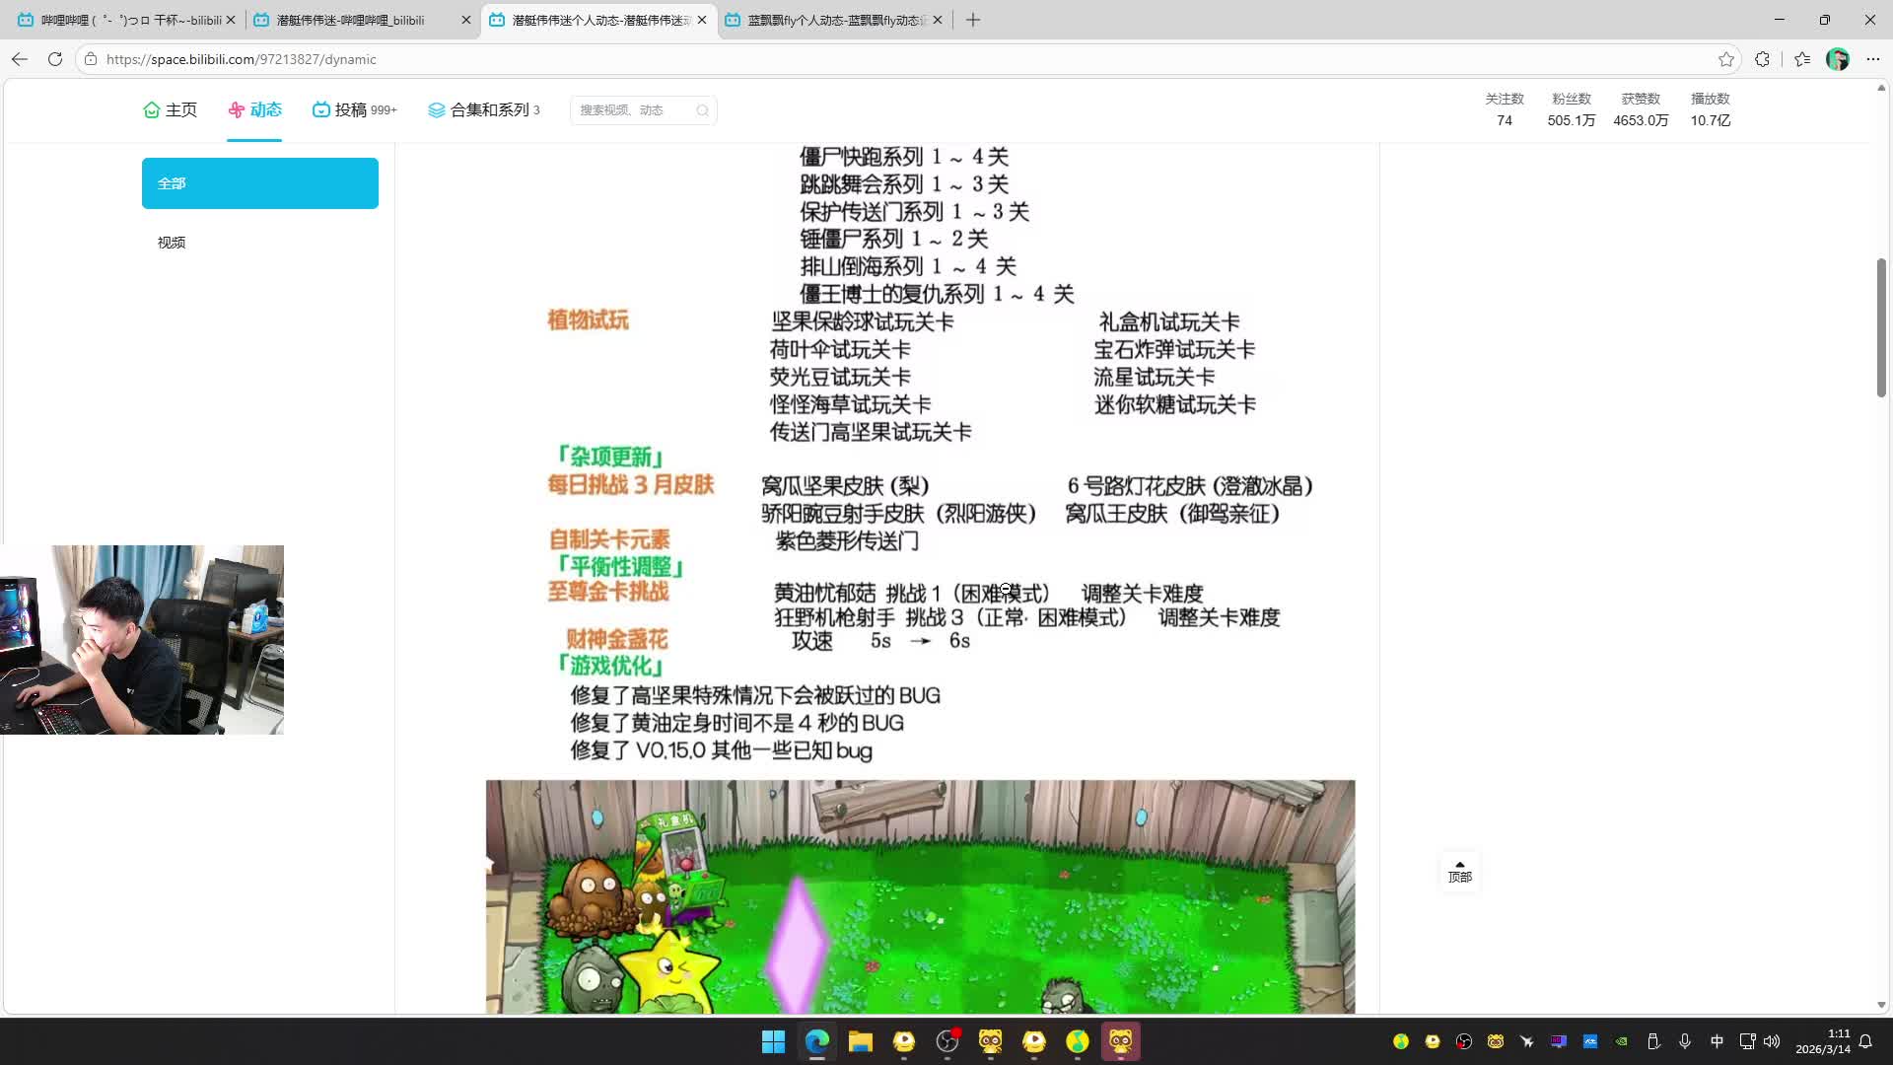Click the search magnifier icon
Image resolution: width=1893 pixels, height=1065 pixels.
click(x=702, y=110)
